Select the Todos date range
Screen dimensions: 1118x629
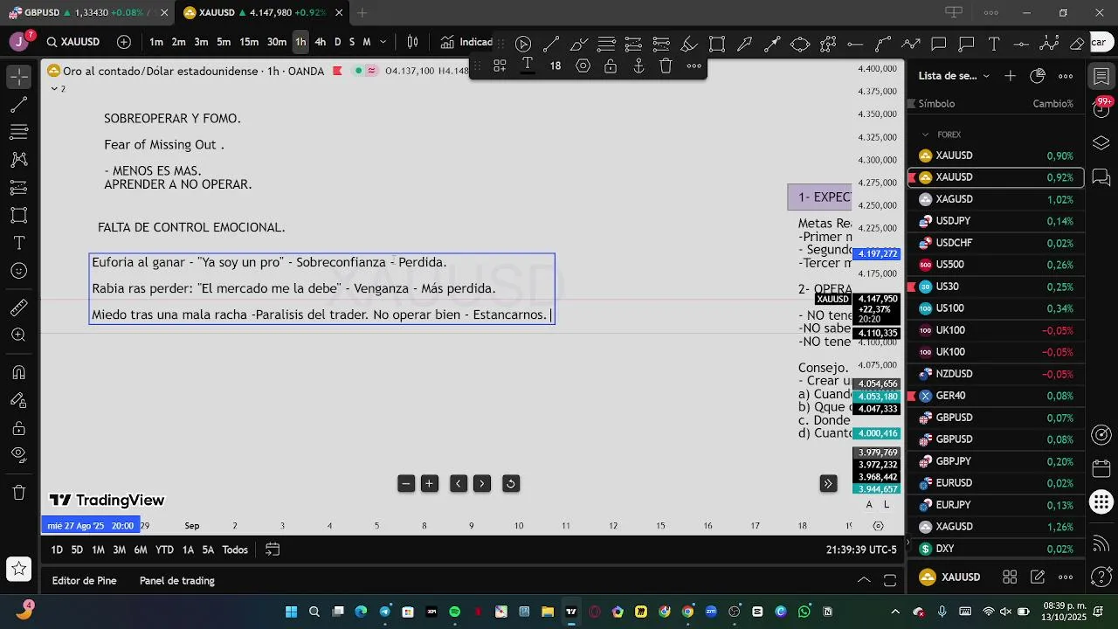235,550
